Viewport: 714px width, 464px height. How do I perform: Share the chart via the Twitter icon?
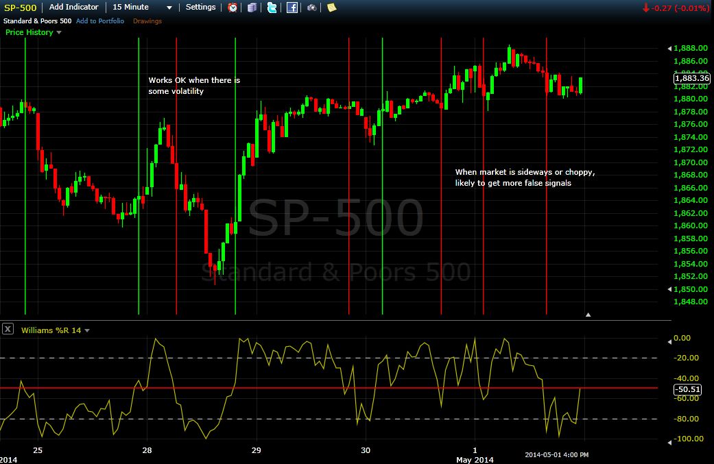[272, 8]
